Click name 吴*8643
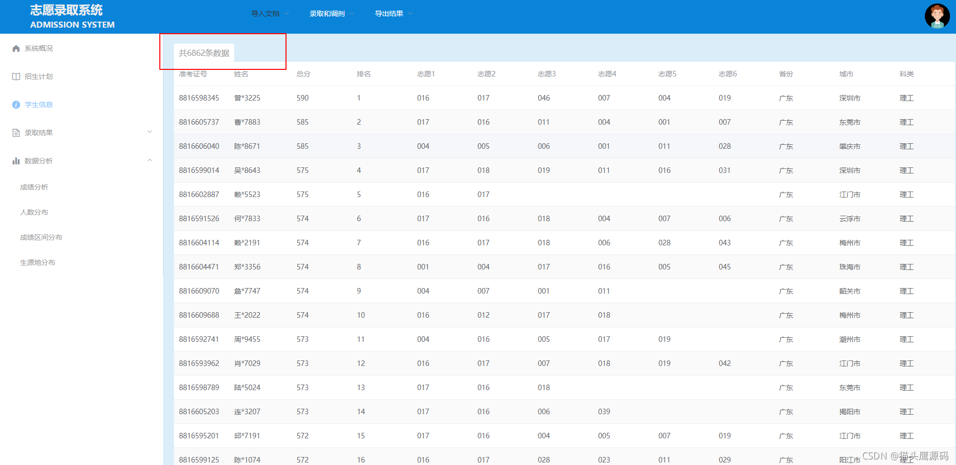Screen dimensions: 956x465 coord(247,170)
